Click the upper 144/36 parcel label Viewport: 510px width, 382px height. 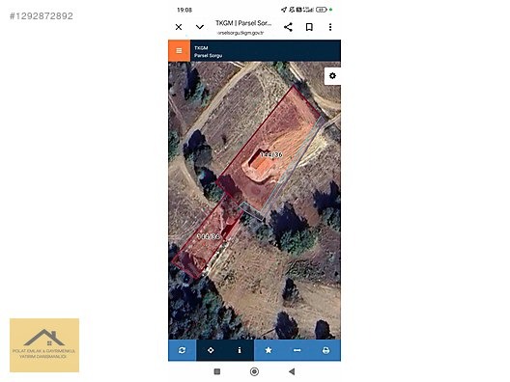[271, 154]
